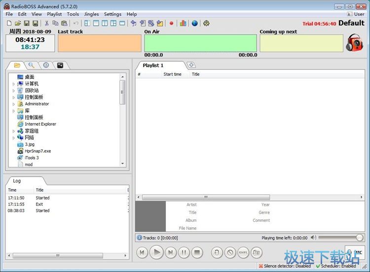
Task: Click the Cut scissors toolbar icon
Action: pyautogui.click(x=47, y=23)
